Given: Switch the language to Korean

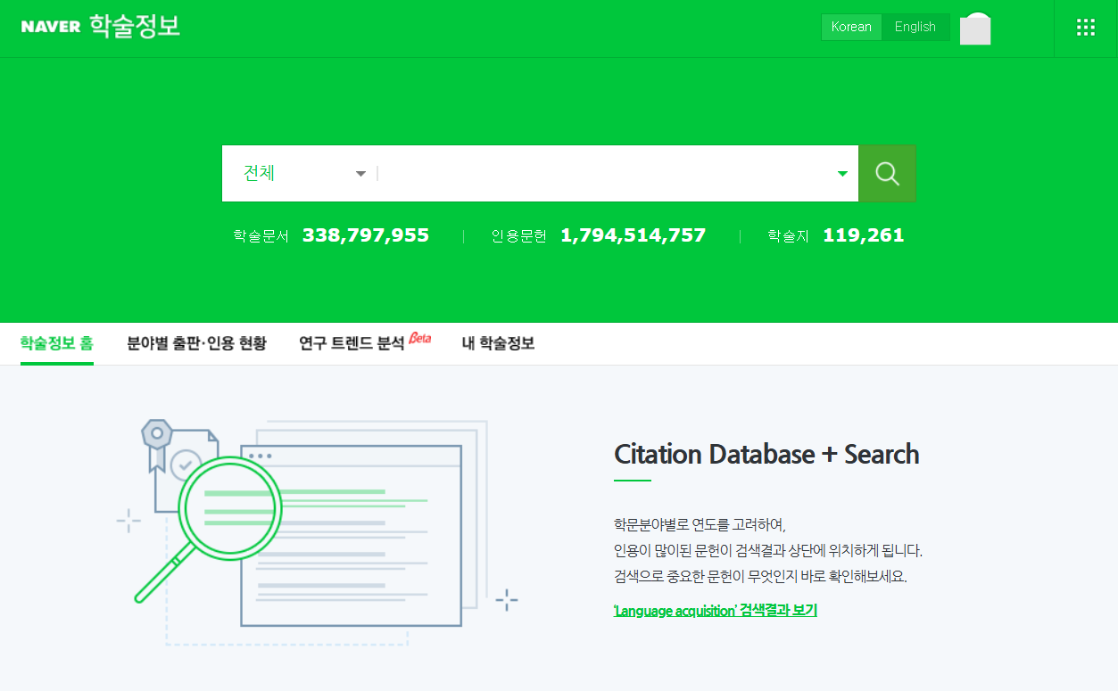Looking at the screenshot, I should tap(851, 27).
